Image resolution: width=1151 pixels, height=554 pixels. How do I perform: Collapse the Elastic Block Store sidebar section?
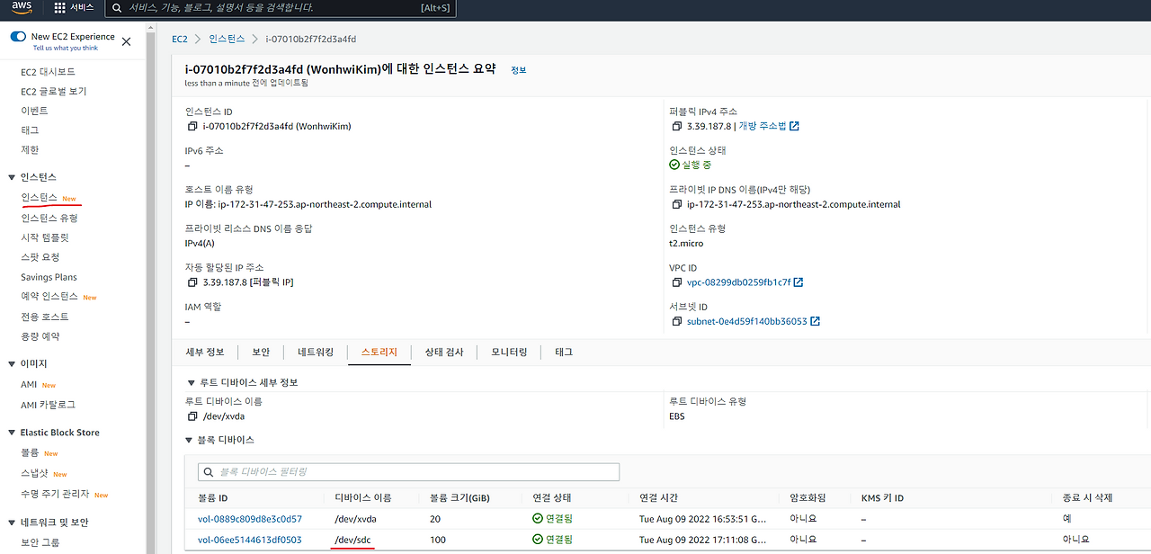tap(12, 433)
